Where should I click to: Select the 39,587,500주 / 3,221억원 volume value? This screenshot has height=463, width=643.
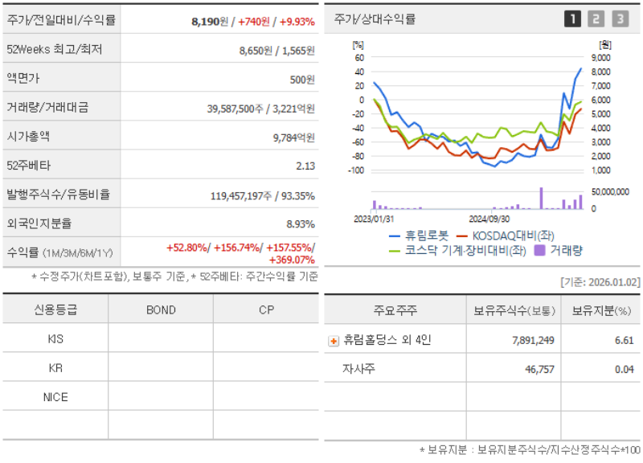tap(260, 109)
